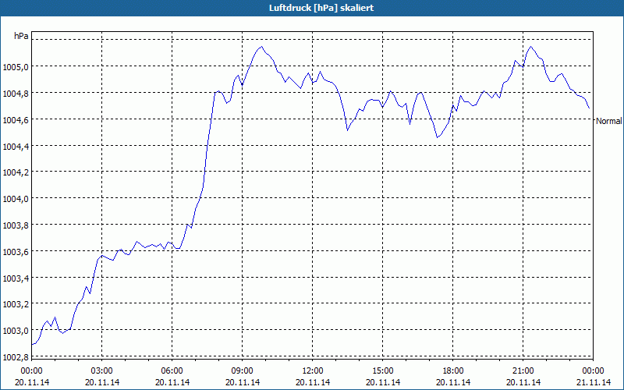Click the pressure curve peak after 21:00
The height and width of the screenshot is (390, 624).
point(530,47)
